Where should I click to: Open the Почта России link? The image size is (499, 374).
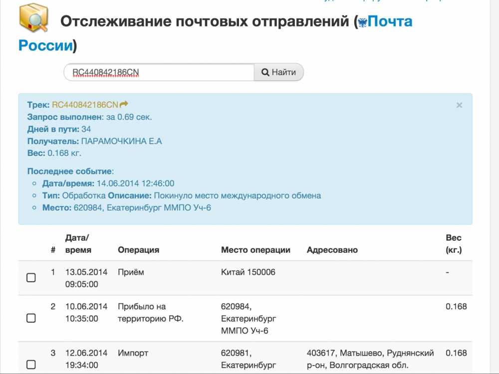pyautogui.click(x=390, y=21)
